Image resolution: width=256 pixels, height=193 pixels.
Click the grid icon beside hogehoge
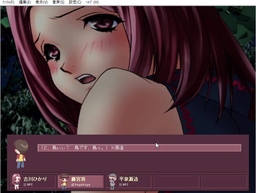(x=73, y=185)
